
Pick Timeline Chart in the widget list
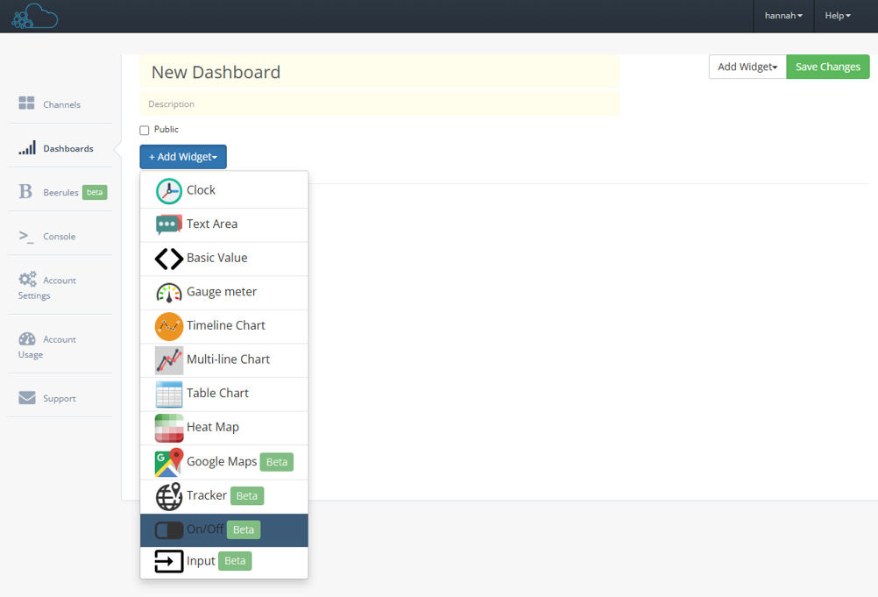click(224, 326)
